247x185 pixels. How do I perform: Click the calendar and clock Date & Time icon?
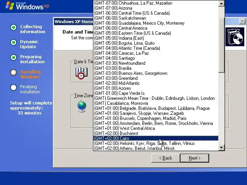[81, 73]
